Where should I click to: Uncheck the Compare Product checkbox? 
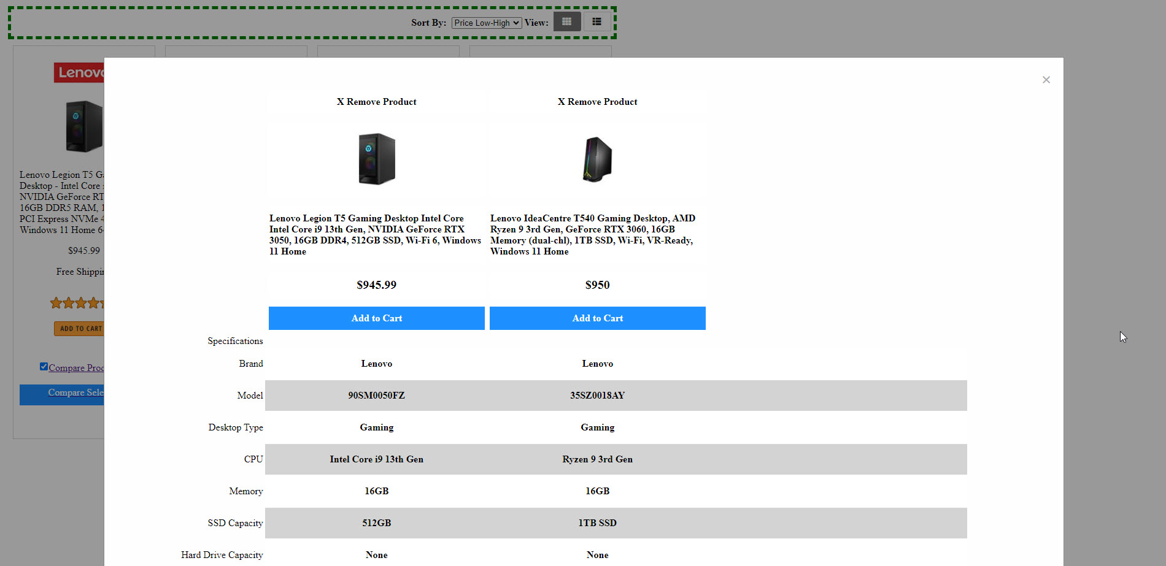pyautogui.click(x=44, y=367)
